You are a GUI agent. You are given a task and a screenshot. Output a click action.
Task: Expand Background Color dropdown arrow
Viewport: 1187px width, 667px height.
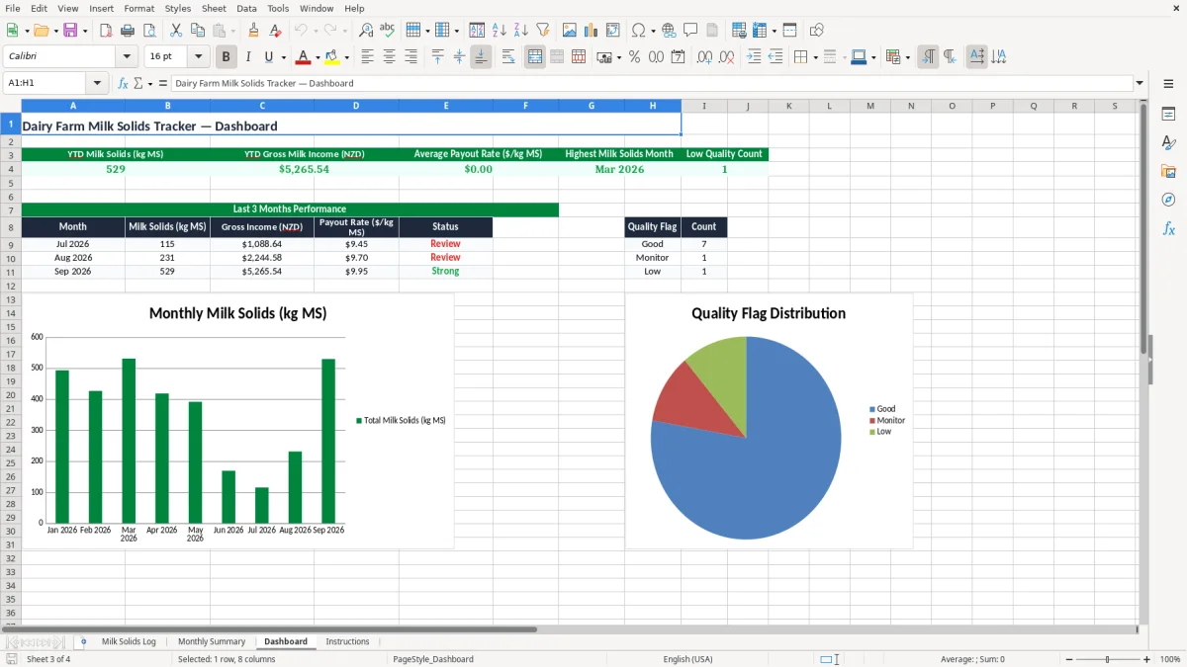click(x=346, y=57)
